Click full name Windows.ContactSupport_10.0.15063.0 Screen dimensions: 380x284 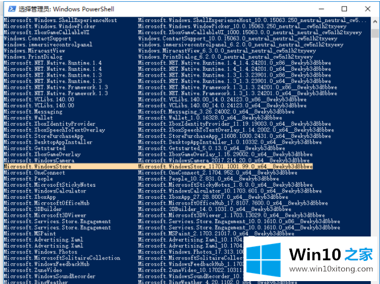(x=238, y=38)
